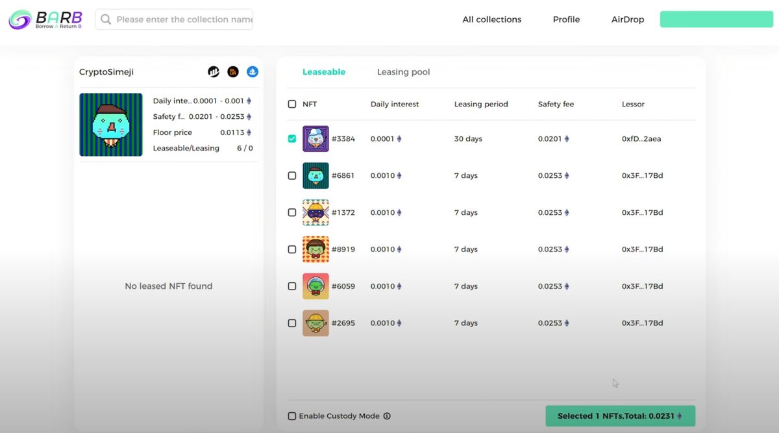
Task: Click the Lessor column header
Action: [633, 104]
